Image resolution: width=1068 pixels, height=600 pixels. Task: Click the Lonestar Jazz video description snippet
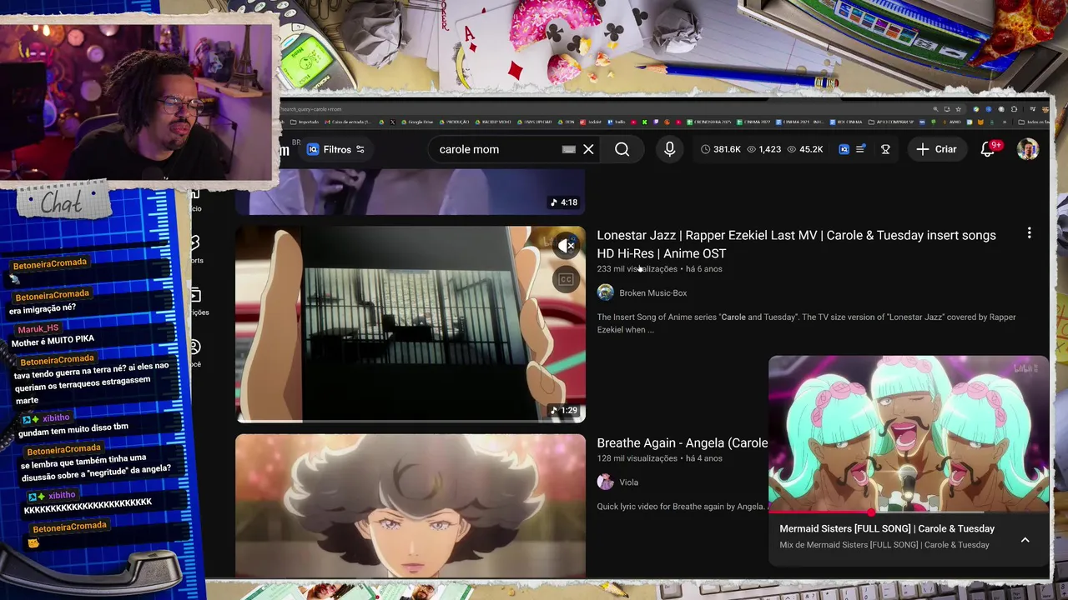tap(806, 323)
